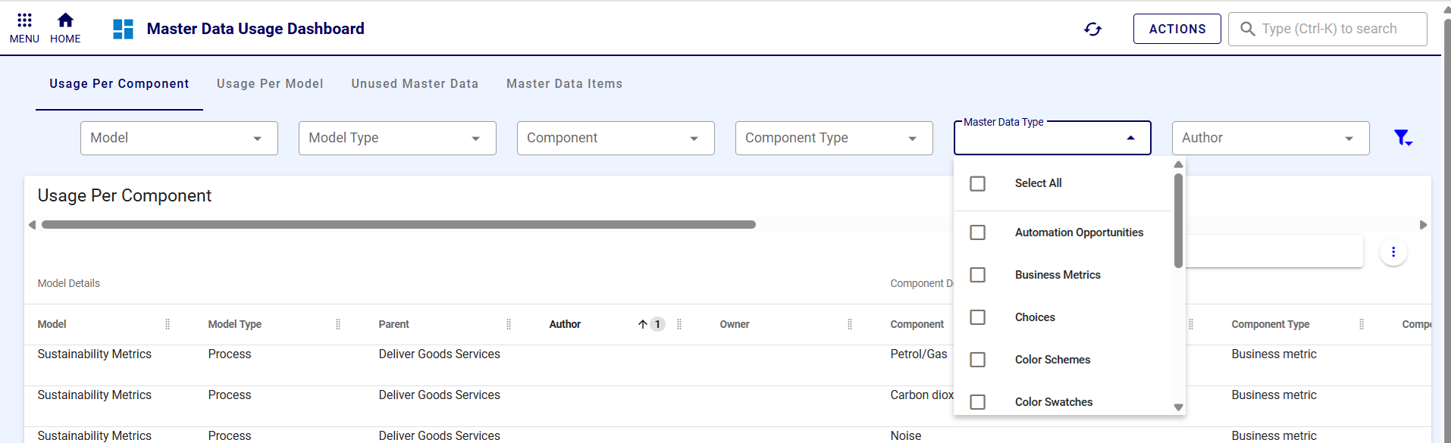Viewport: 1451px width, 443px height.
Task: Click the blue filter funnel icon
Action: pyautogui.click(x=1402, y=138)
